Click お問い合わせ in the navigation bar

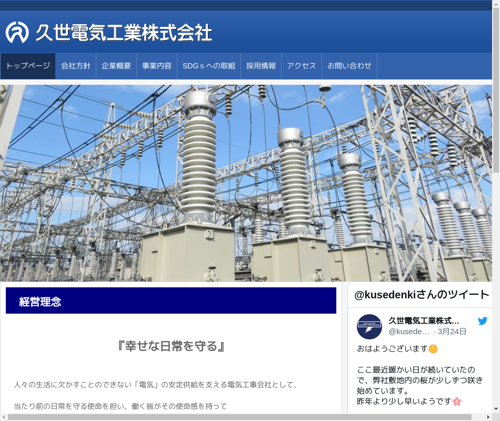click(x=349, y=66)
